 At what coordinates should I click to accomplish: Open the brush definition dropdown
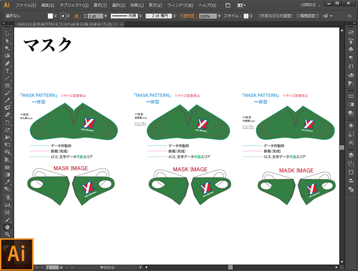point(175,16)
